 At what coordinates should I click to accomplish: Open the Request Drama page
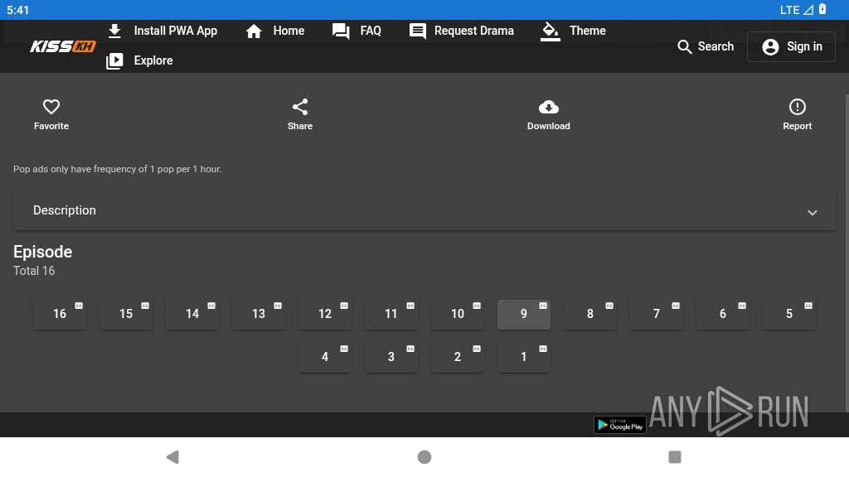[x=462, y=31]
